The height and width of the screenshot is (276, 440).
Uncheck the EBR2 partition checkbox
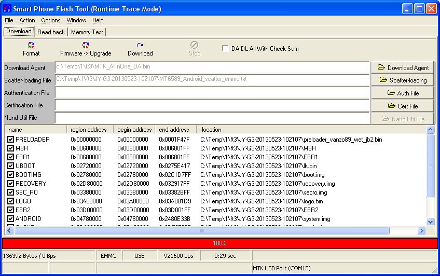pyautogui.click(x=10, y=210)
